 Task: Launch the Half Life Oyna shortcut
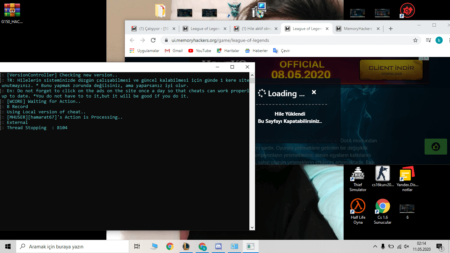point(358,211)
